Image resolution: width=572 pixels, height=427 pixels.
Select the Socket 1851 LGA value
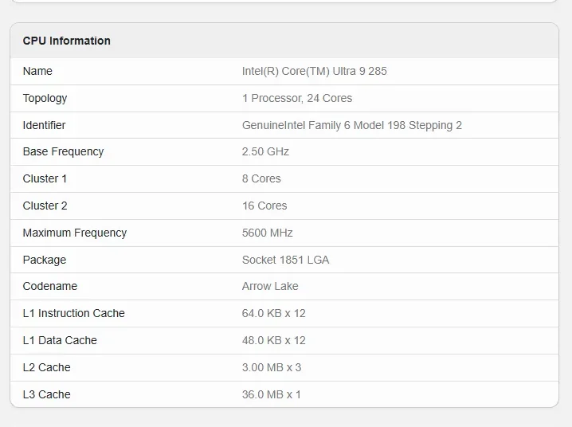[x=286, y=260]
